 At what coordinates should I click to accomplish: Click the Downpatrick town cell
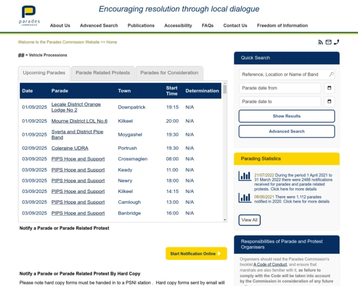click(x=132, y=107)
